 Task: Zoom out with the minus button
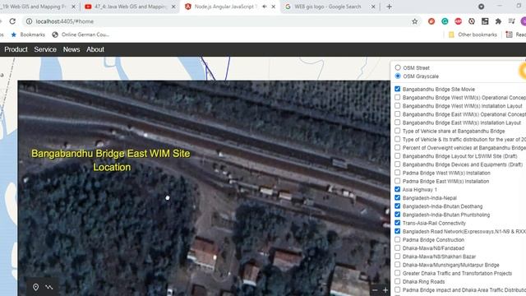(x=375, y=290)
